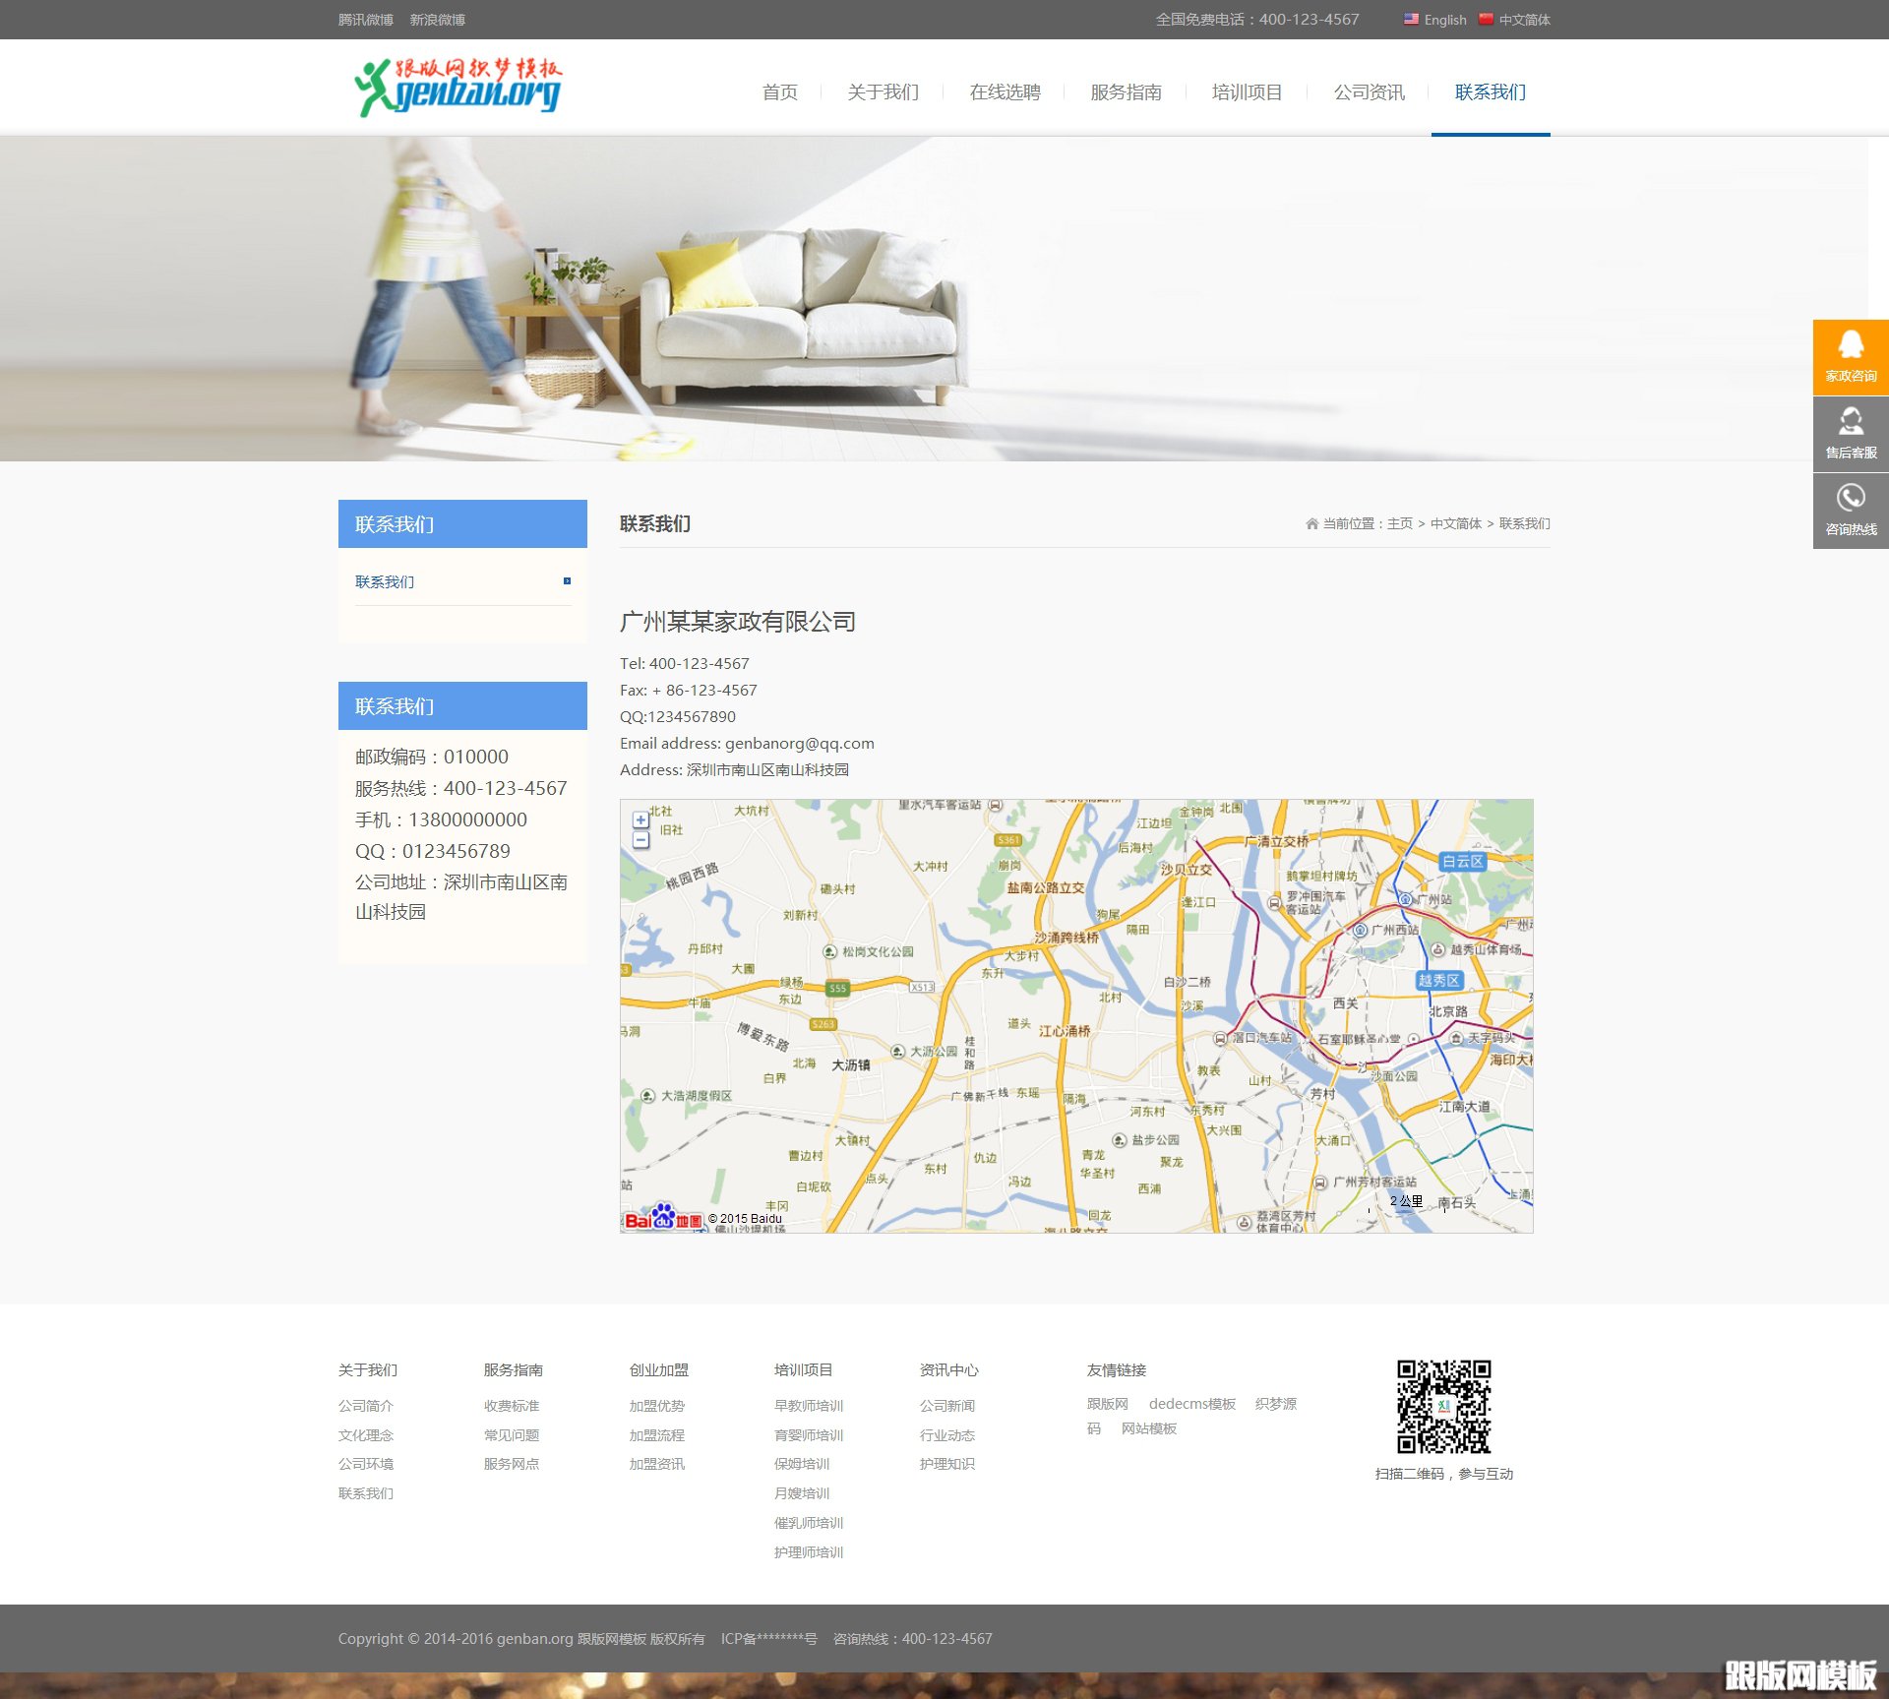The height and width of the screenshot is (1699, 1889).
Task: Open footer link 早教师培训
Action: [x=808, y=1406]
